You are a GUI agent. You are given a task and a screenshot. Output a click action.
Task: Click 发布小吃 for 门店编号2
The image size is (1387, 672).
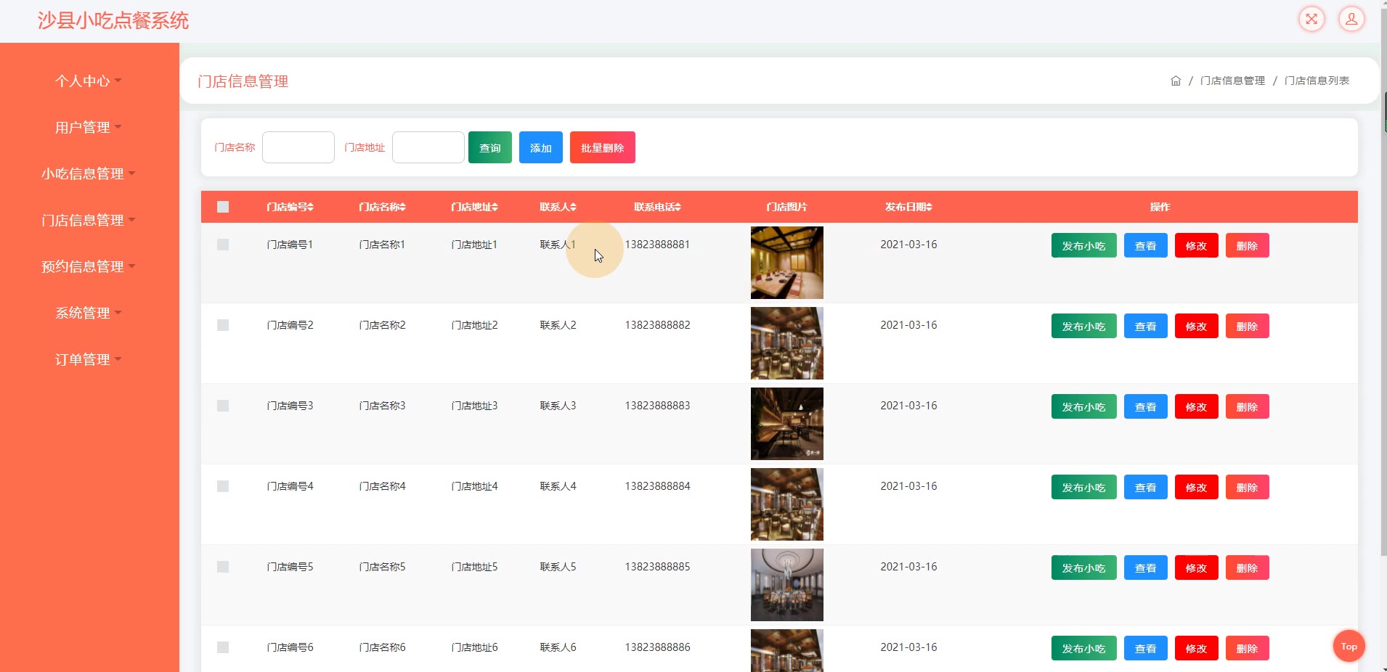point(1084,326)
